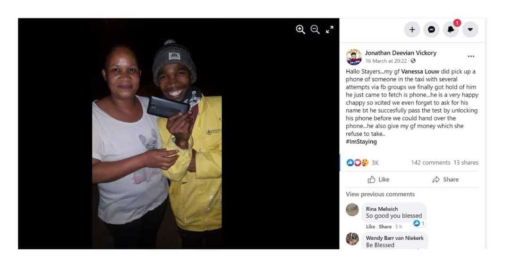Screen dimensions: 529x277
Task: Expand the account dropdown arrow
Action: [470, 30]
